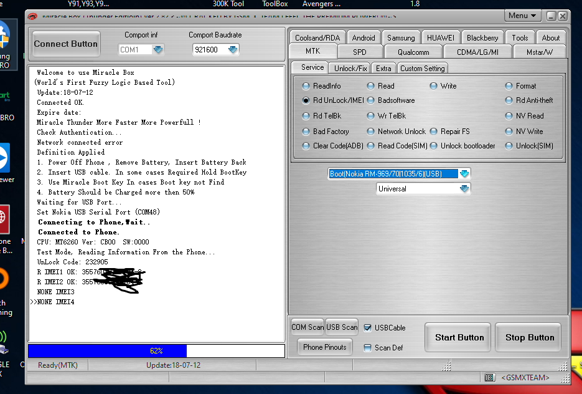The width and height of the screenshot is (582, 394).
Task: Click the status bar keyboard grid icon
Action: [489, 378]
